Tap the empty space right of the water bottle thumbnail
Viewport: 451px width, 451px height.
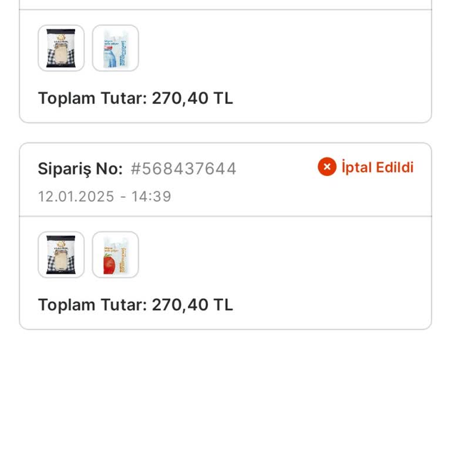(282, 48)
